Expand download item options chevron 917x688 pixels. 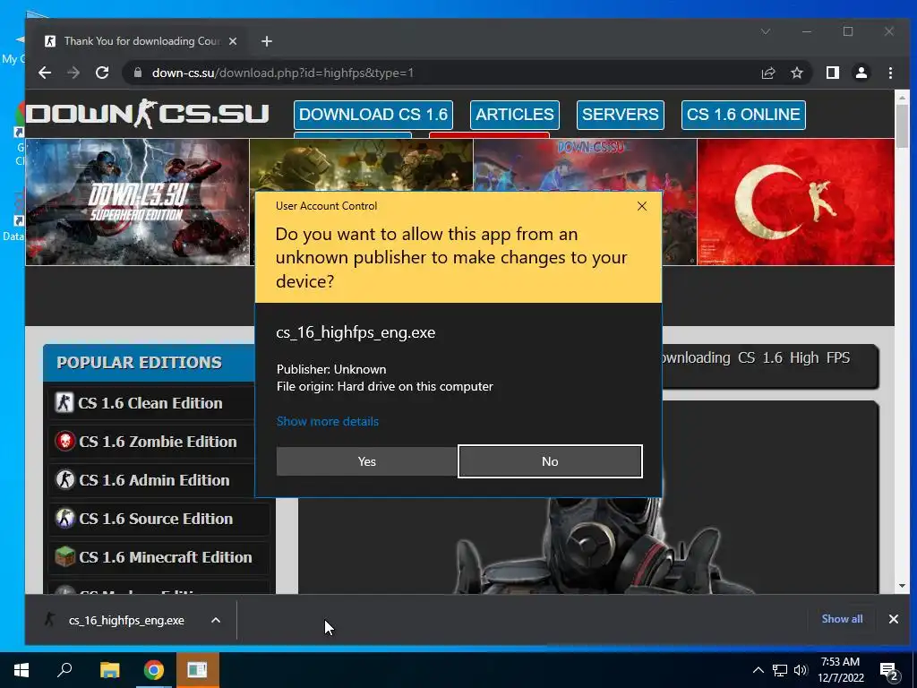pos(216,620)
